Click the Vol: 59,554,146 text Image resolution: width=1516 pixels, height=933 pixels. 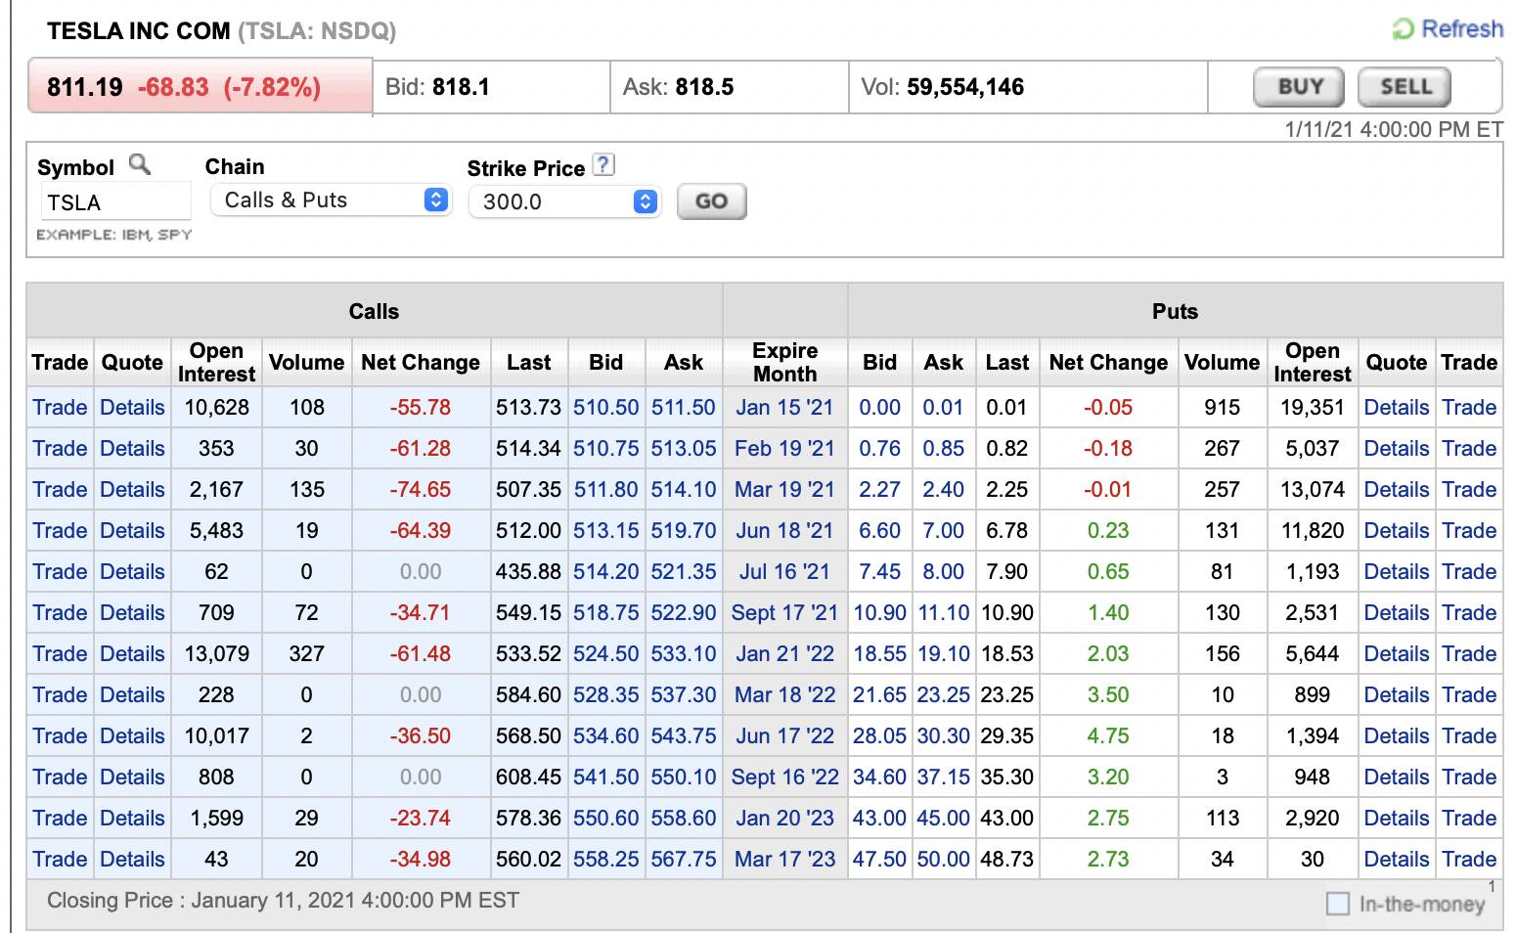tap(942, 87)
